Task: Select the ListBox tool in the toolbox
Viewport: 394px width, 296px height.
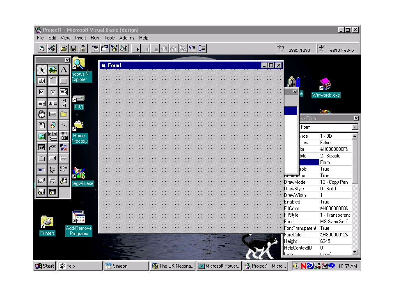Action: coord(42,103)
